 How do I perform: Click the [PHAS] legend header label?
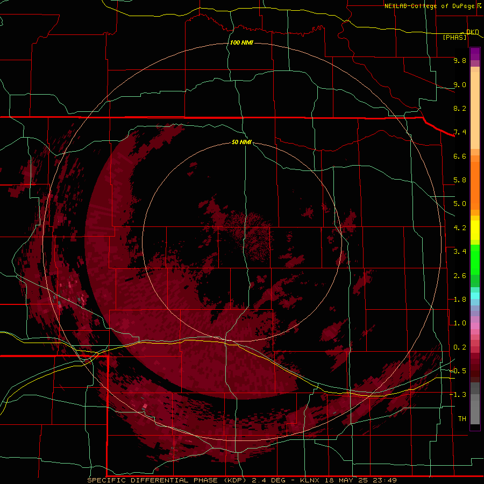454,37
